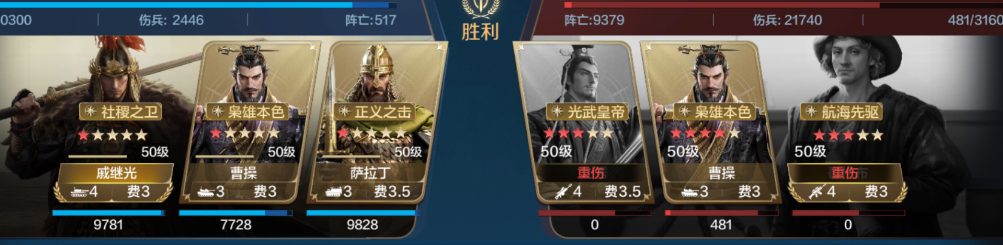Image resolution: width=1003 pixels, height=245 pixels.
Task: Click the 社稷之卫 title badge
Action: [121, 112]
